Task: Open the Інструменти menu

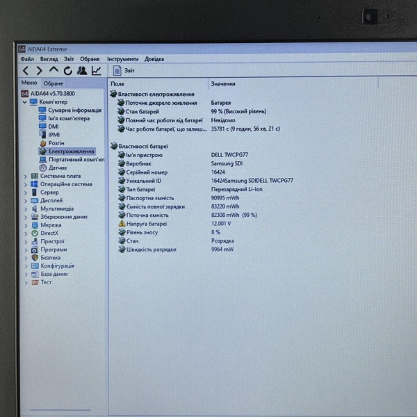Action: tap(122, 59)
